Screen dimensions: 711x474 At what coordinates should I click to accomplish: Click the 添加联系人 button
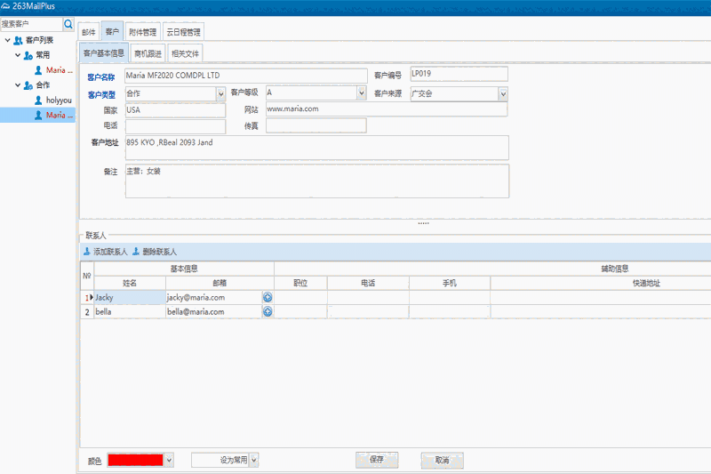105,252
